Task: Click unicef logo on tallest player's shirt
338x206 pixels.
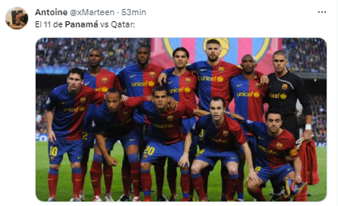Action: click(x=212, y=79)
